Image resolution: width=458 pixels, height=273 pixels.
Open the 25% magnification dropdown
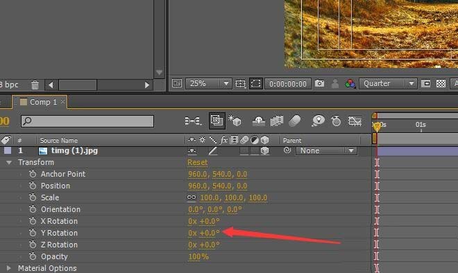coord(208,83)
